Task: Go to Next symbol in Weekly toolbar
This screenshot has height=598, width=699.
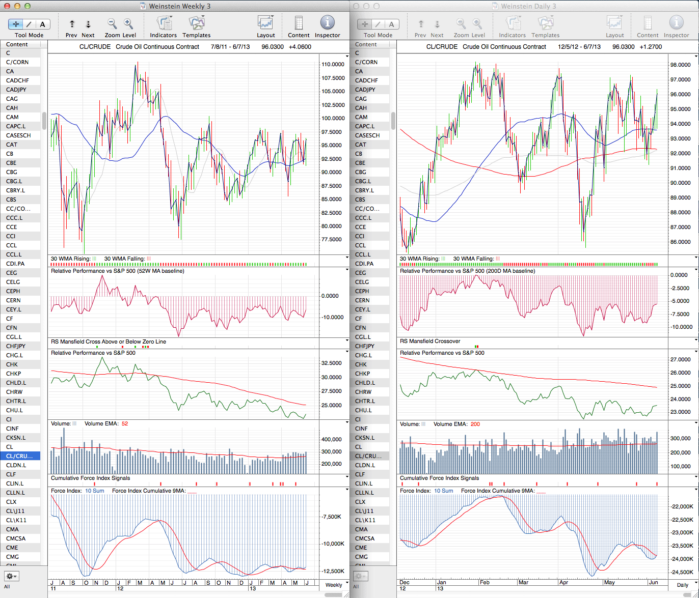Action: coord(88,24)
